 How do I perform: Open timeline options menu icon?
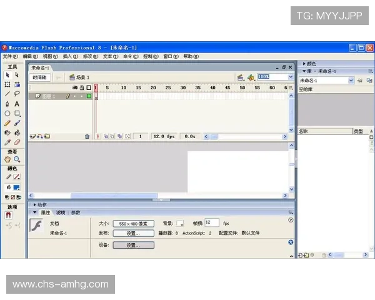tap(291, 87)
